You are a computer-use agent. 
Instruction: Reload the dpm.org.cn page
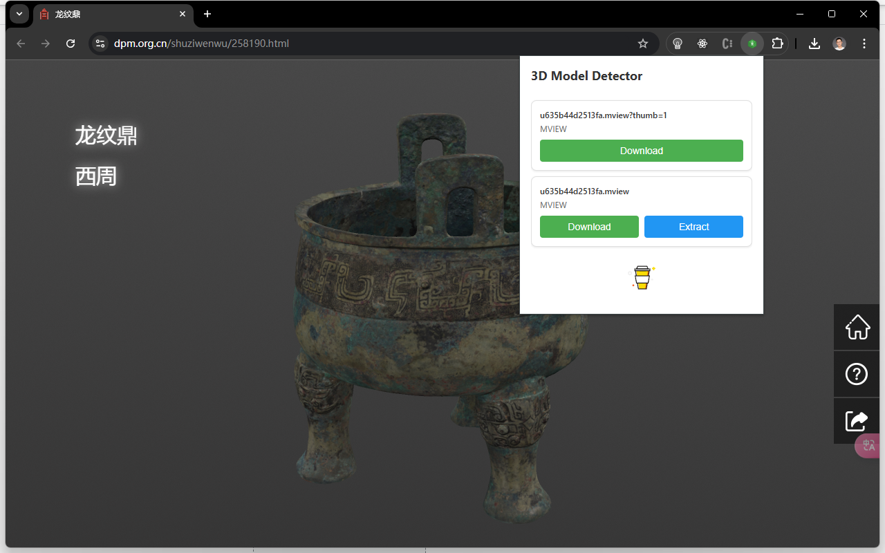coord(70,43)
